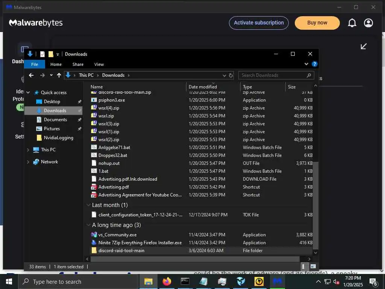Image resolution: width=385 pixels, height=289 pixels.
Task: Click the taskbar search box
Action: pos(79,281)
